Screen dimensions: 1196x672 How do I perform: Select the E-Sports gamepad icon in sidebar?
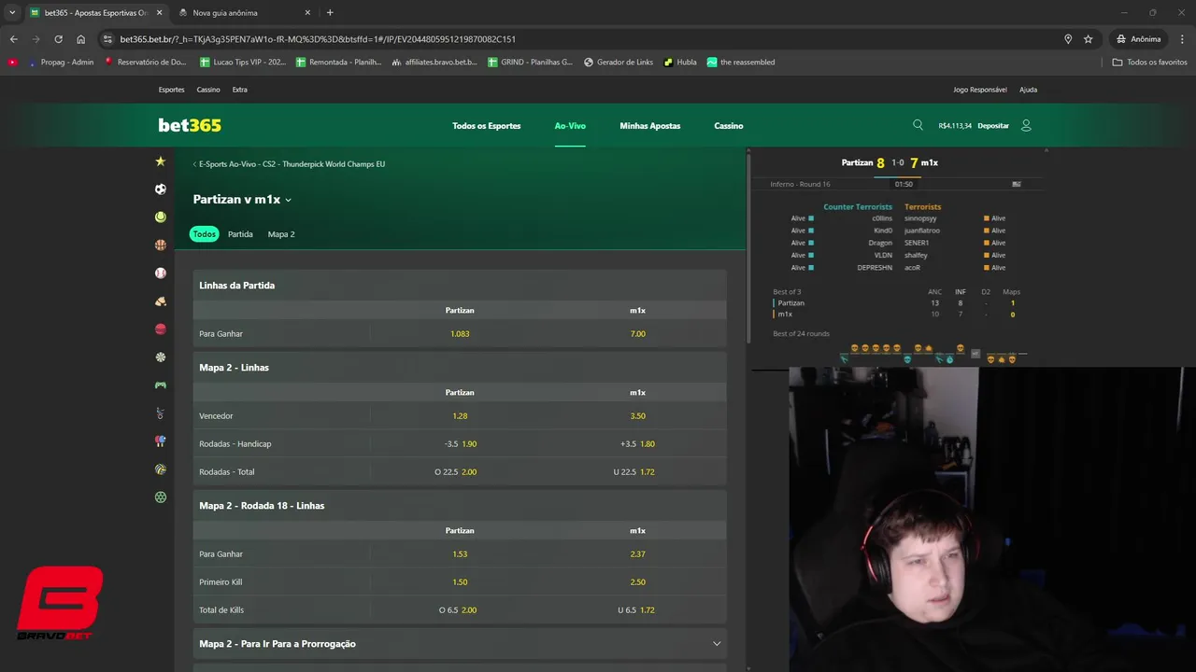161,385
